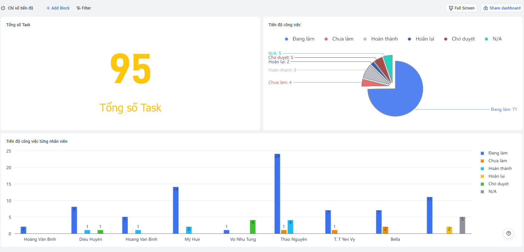Click the Tiến độ công việc từng nhân viên title
524x252 pixels.
(37, 141)
